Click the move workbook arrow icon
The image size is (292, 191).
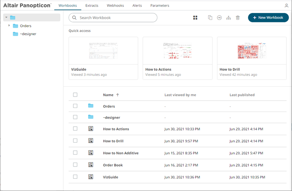coord(219,18)
